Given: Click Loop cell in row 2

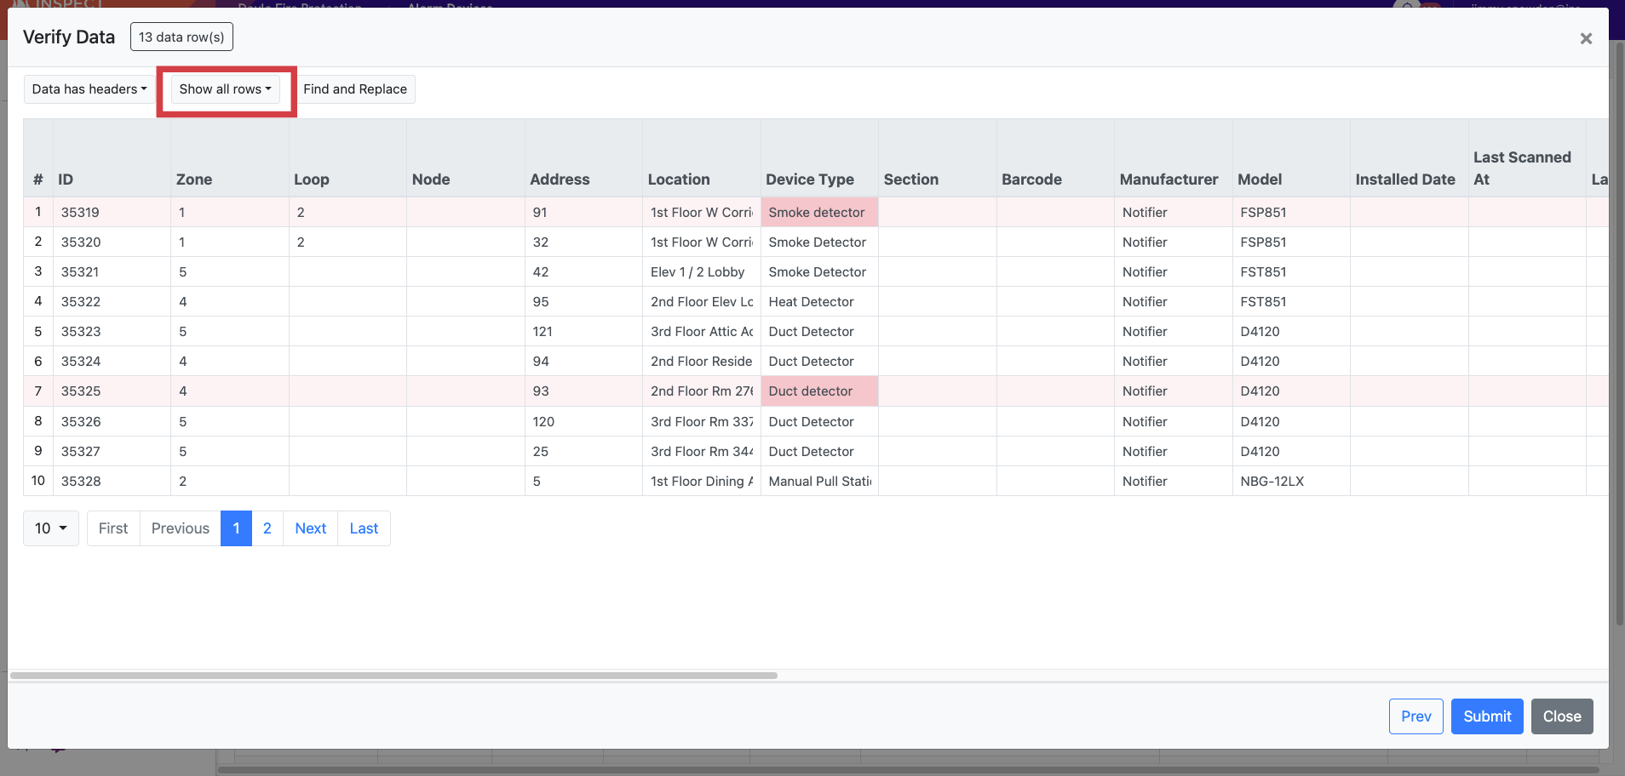Looking at the screenshot, I should coord(347,242).
